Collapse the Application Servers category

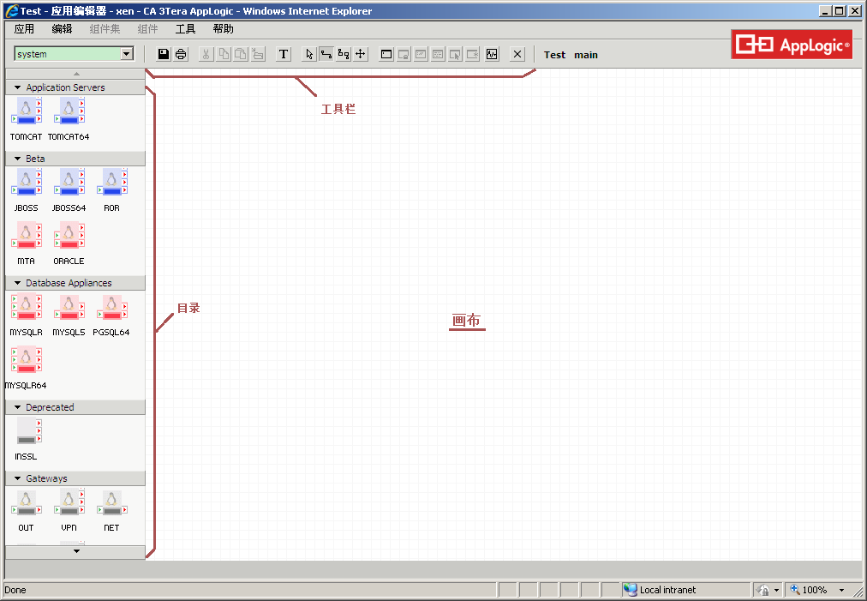17,87
